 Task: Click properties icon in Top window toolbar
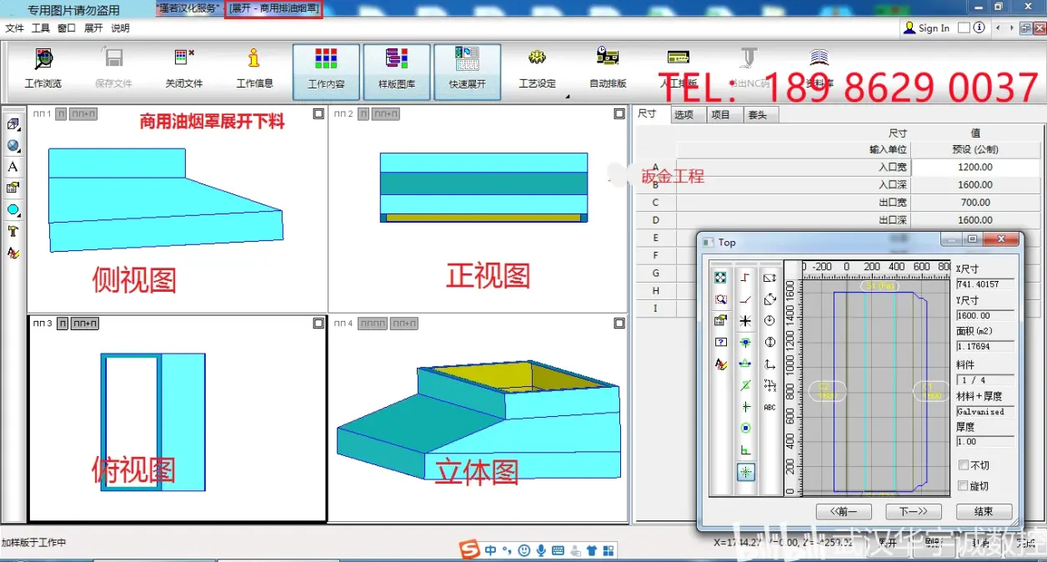720,320
